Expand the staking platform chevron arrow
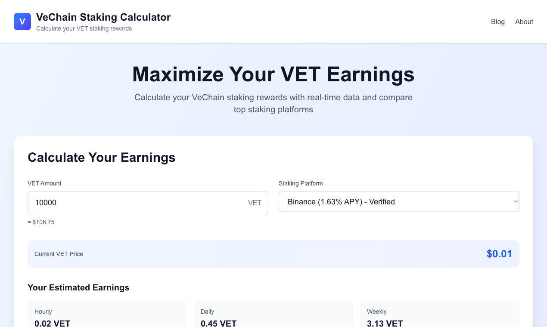547x327 pixels. click(x=515, y=201)
